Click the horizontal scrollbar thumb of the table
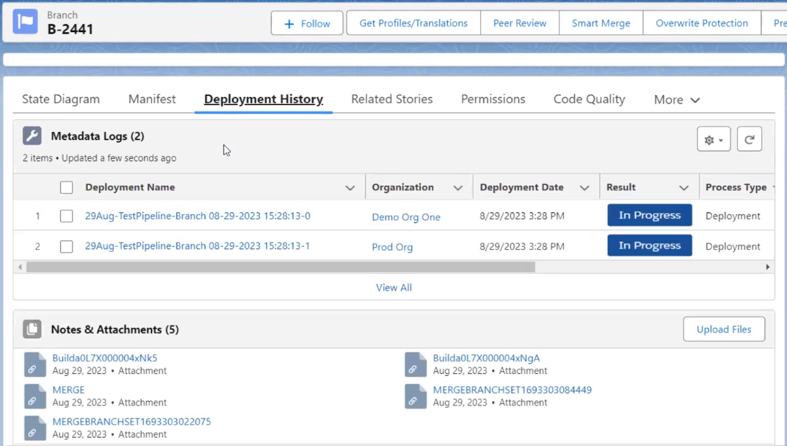The image size is (787, 446). coord(281,267)
